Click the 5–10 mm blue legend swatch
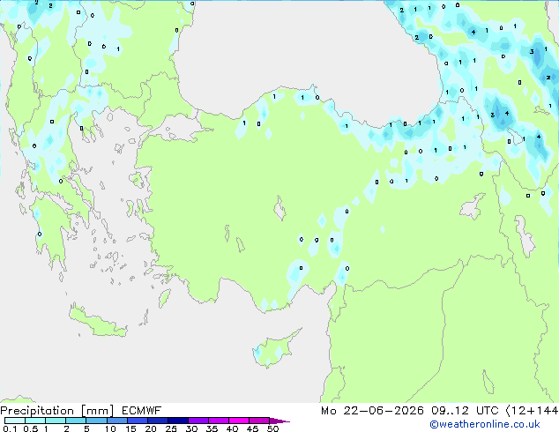The width and height of the screenshot is (559, 432). point(96,421)
